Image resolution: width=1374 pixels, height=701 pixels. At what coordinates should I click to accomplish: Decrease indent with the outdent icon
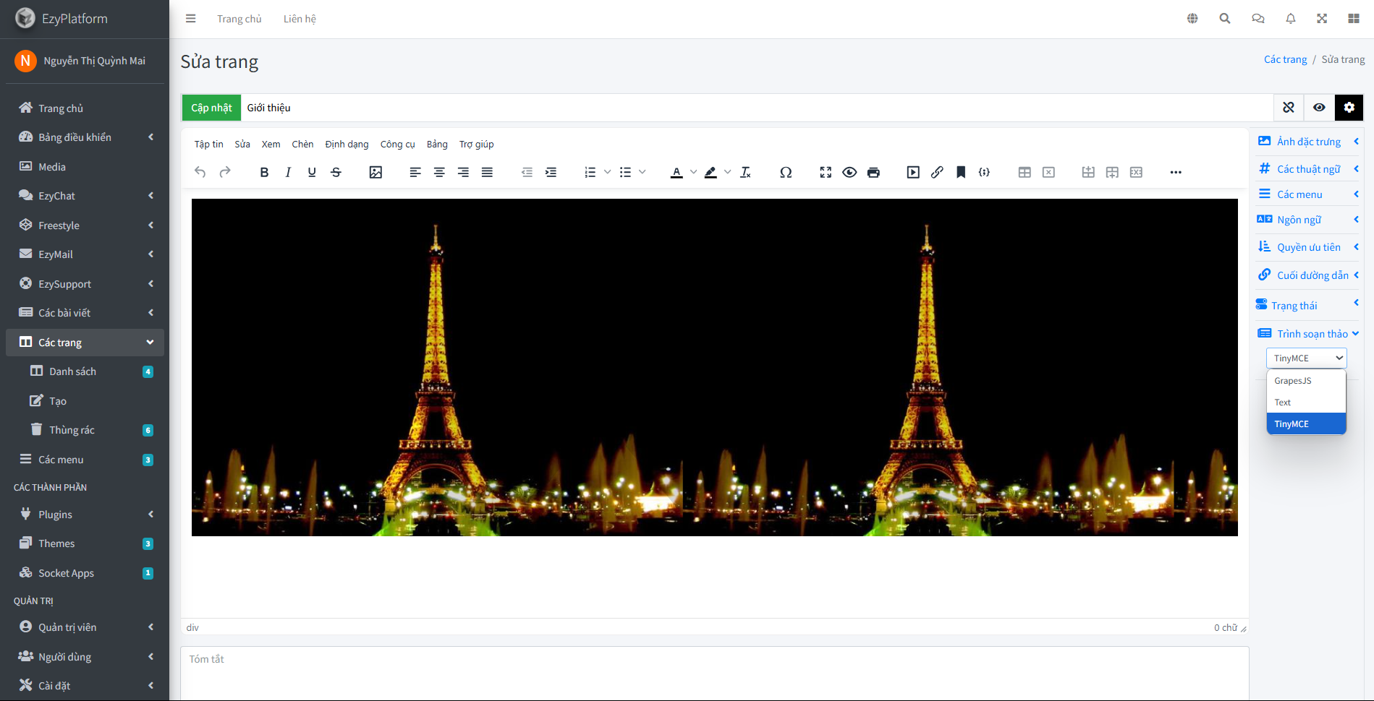pos(527,172)
